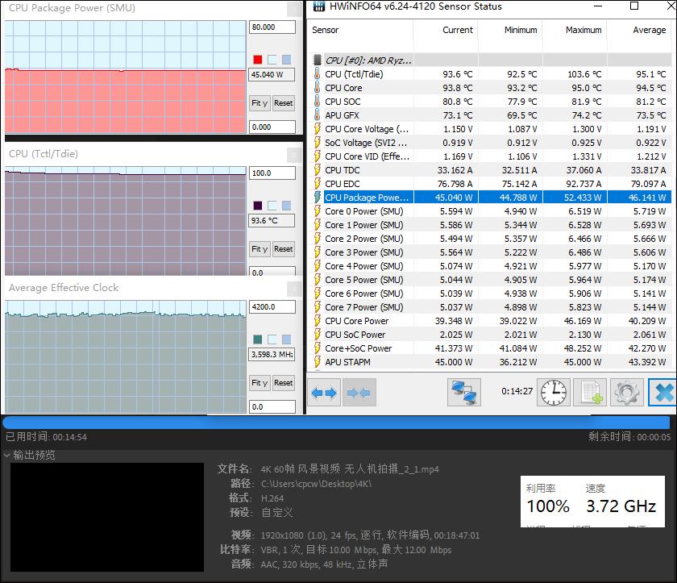Click dark purple swatch in Tctl/Tdie graph
677x583 pixels.
pyautogui.click(x=258, y=206)
